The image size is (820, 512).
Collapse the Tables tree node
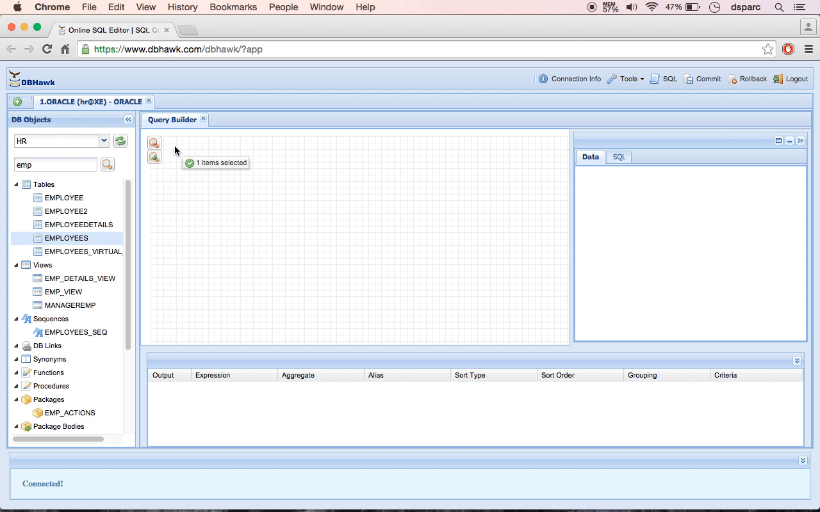point(15,184)
